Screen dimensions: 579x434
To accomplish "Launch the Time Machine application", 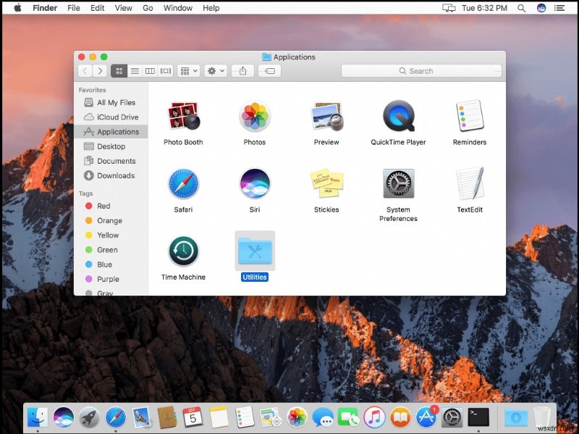I will pos(183,251).
